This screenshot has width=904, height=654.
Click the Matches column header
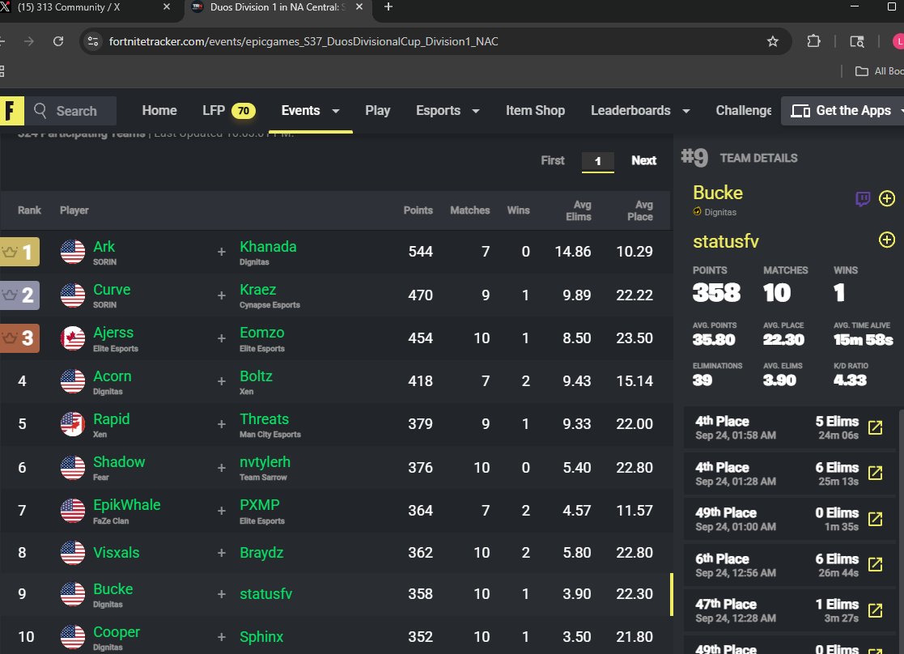click(470, 210)
